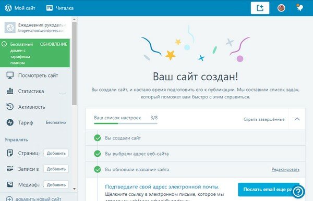Image resolution: width=313 pixels, height=201 pixels.
Task: Create a new post with write button
Action: click(x=260, y=8)
